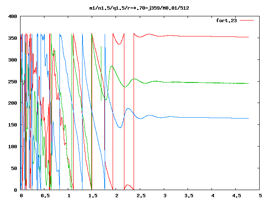Click y-axis label 300
This screenshot has height=201, width=268.
point(13,60)
